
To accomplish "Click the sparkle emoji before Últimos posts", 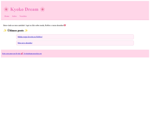I will pos(5,31).
